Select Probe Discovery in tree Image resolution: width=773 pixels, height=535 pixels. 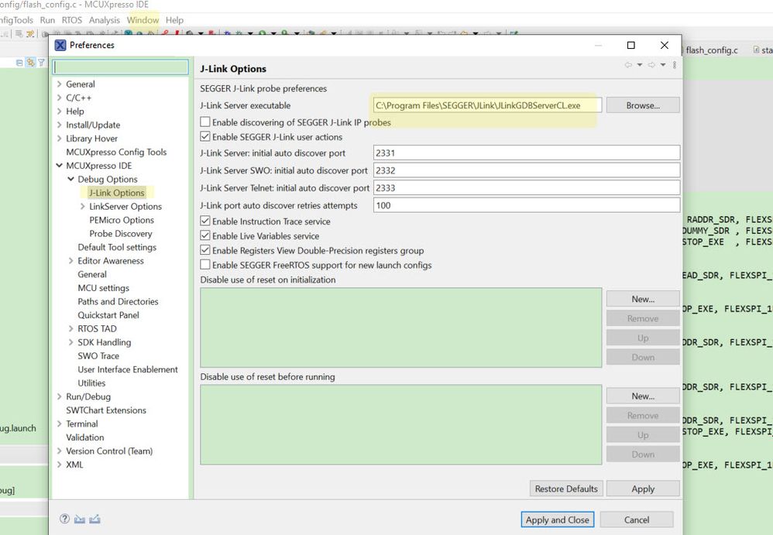point(120,234)
